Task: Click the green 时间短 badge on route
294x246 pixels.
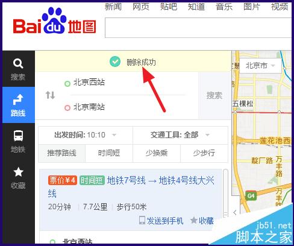Action: (92, 180)
